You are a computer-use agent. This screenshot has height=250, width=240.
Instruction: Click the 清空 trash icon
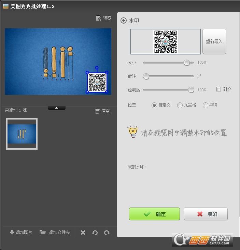(97, 111)
